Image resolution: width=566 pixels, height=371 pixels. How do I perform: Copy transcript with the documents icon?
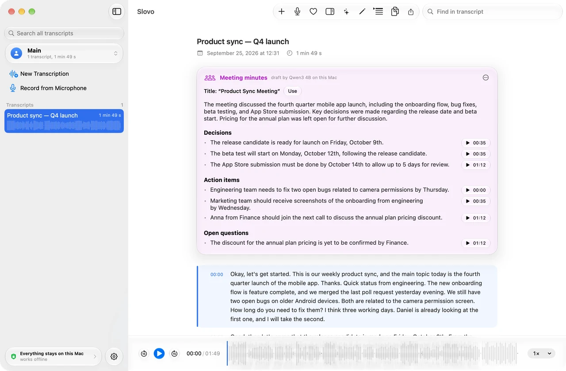coord(395,11)
